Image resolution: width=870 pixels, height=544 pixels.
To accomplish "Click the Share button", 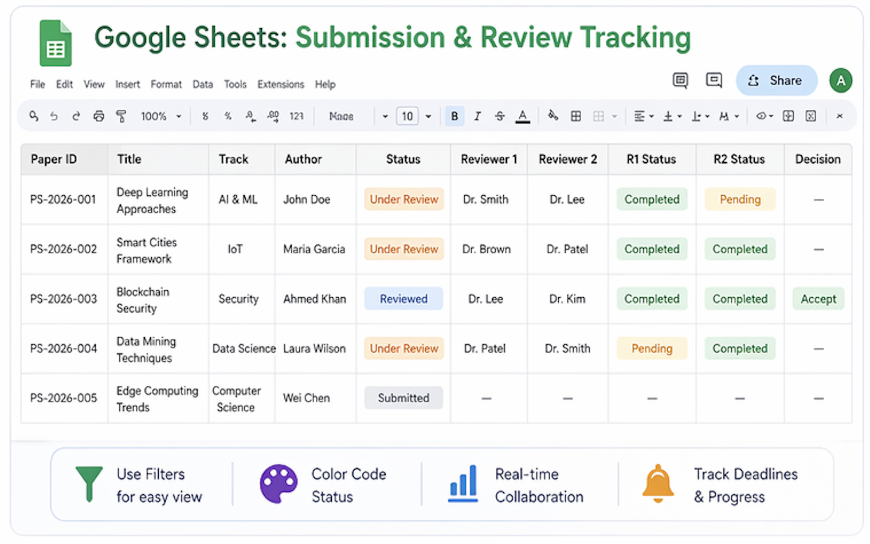I will 777,80.
